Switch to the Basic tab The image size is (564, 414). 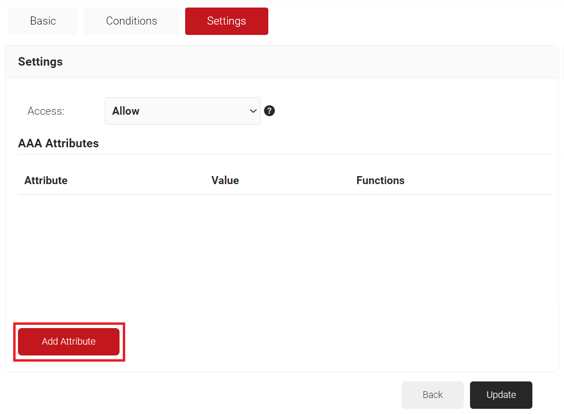point(43,21)
